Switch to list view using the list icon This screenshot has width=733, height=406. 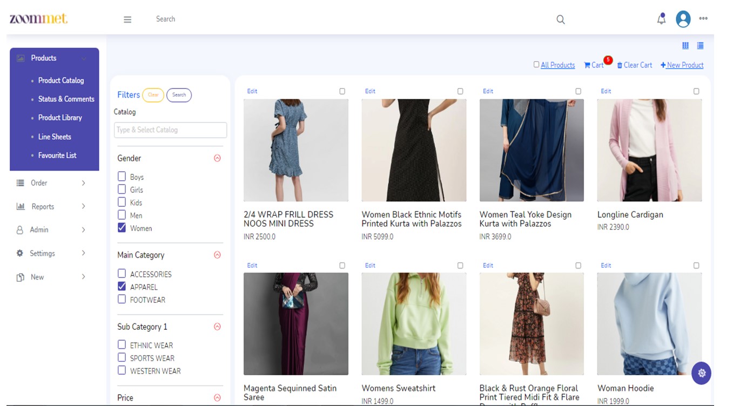tap(701, 45)
